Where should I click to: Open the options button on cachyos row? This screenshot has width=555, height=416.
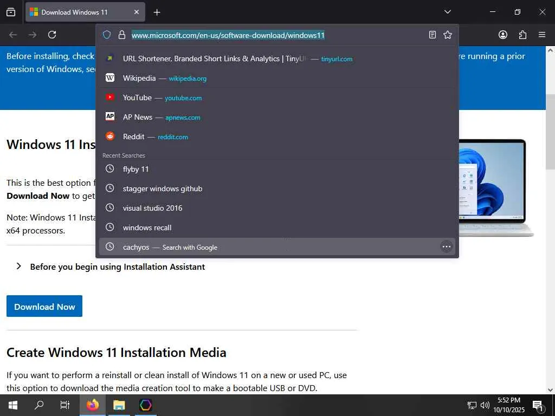click(447, 247)
